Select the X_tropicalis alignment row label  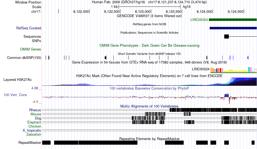(x=32, y=131)
